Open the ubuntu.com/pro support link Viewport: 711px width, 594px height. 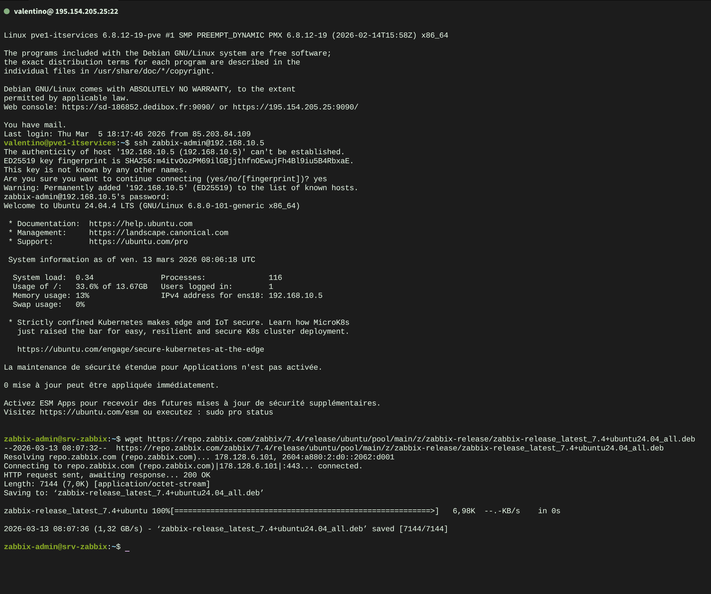pyautogui.click(x=138, y=242)
